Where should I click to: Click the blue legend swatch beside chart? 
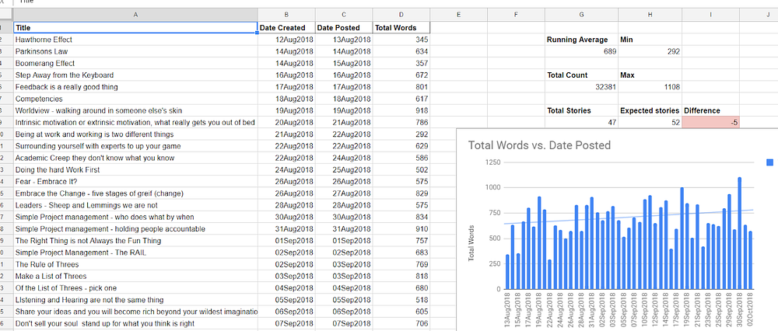click(769, 162)
